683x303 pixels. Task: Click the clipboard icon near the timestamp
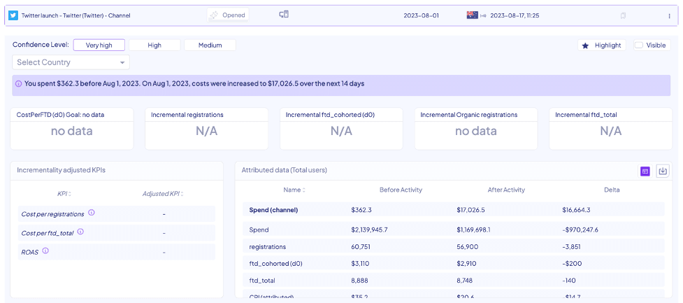pos(623,15)
